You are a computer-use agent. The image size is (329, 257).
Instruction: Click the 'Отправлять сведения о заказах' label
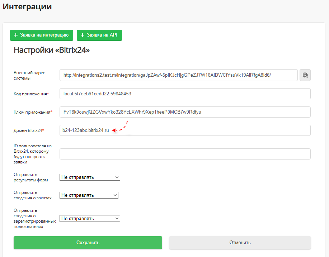click(33, 195)
